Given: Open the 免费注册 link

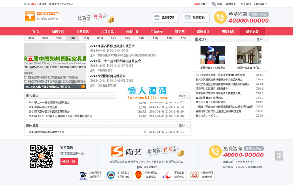Looking at the screenshot, I should pos(54,4).
